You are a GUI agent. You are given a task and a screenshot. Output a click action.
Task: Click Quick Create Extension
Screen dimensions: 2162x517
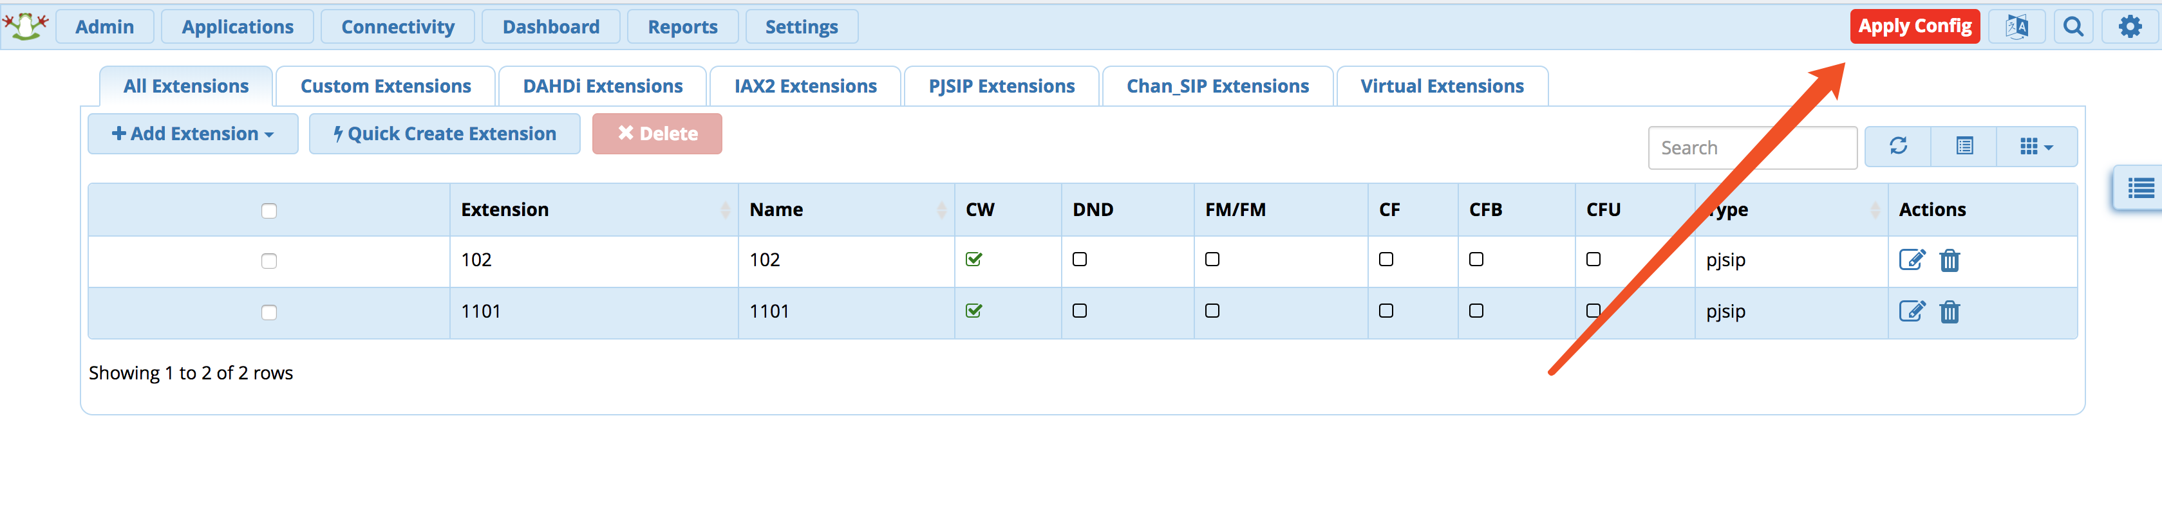(444, 133)
